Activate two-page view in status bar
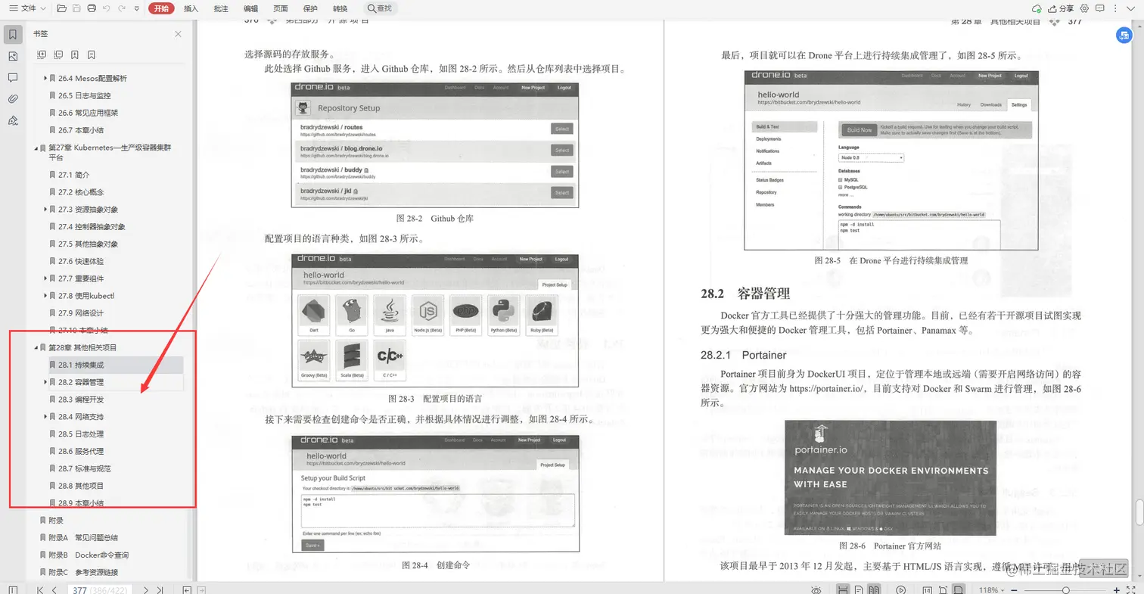The height and width of the screenshot is (594, 1144). click(x=875, y=588)
